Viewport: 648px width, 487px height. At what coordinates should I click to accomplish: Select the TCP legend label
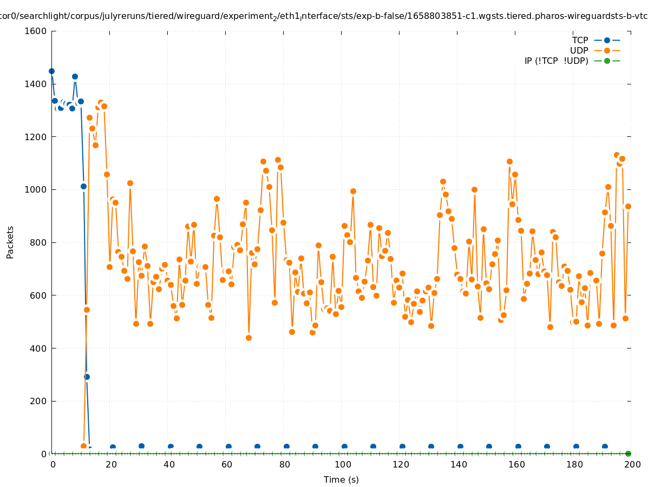click(x=580, y=40)
